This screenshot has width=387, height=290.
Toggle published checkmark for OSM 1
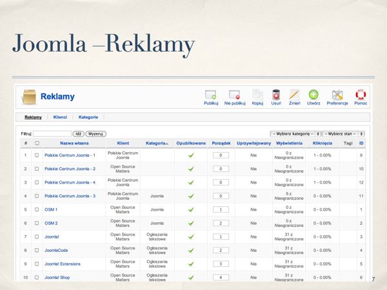point(191,209)
